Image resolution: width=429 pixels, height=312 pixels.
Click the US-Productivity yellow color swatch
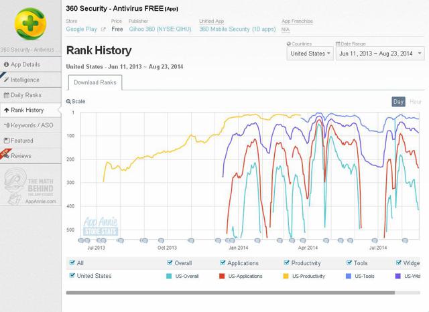(x=286, y=276)
